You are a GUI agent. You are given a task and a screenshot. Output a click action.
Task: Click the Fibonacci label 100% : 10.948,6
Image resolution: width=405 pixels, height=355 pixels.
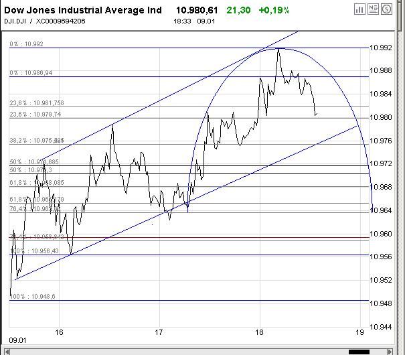point(33,296)
